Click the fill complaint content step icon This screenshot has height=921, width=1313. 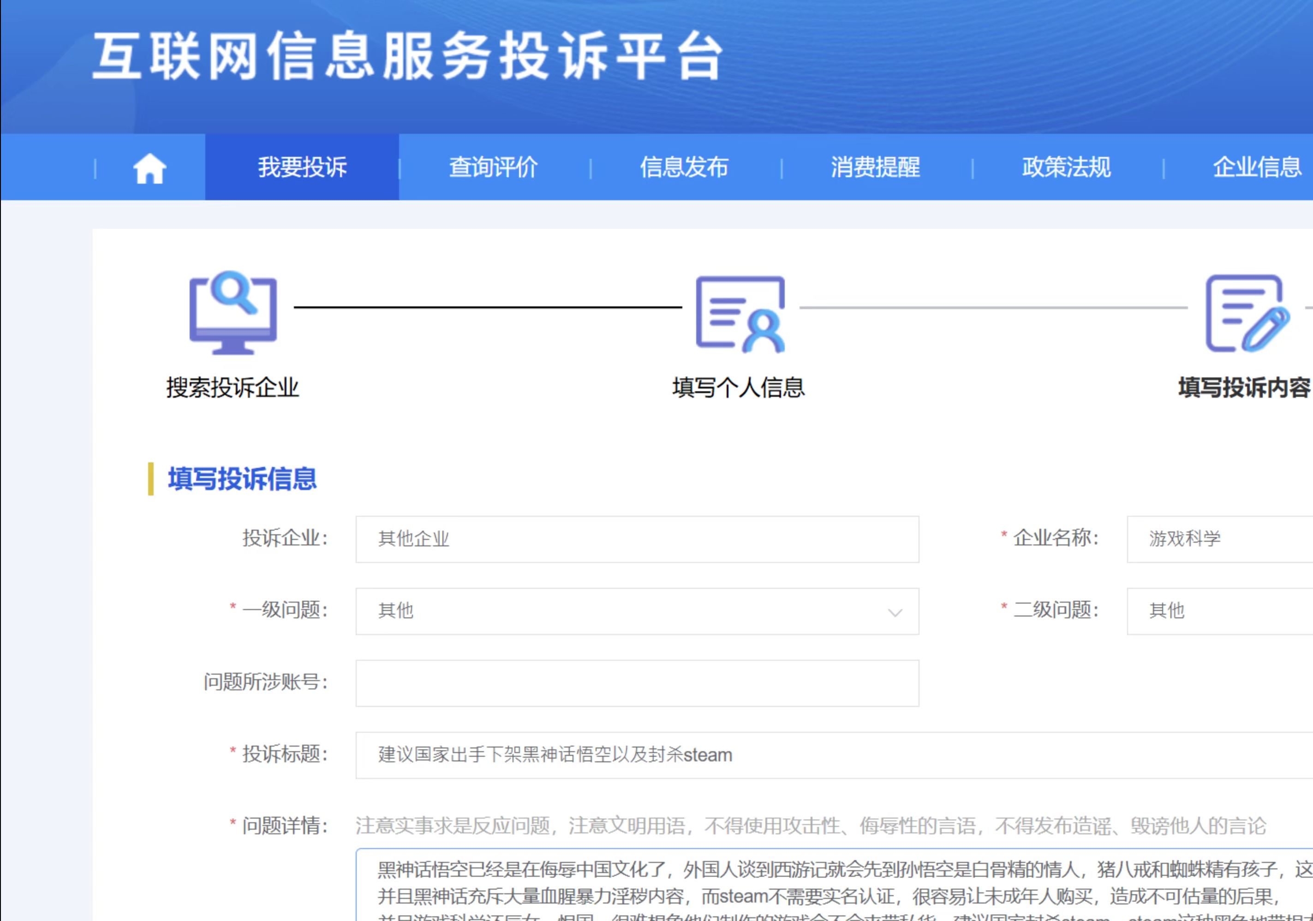pos(1248,313)
